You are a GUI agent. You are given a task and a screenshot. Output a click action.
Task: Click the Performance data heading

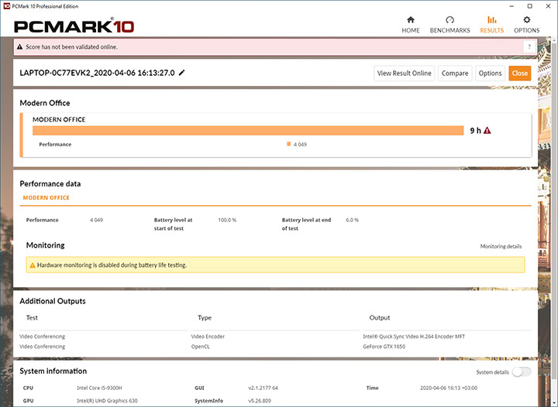(50, 183)
